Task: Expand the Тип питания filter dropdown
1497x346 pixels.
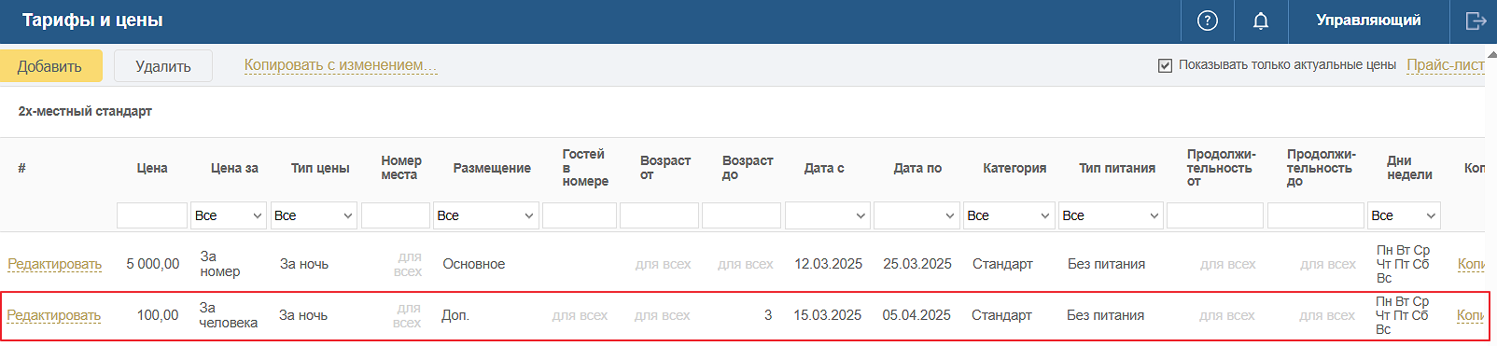Action: point(1111,215)
